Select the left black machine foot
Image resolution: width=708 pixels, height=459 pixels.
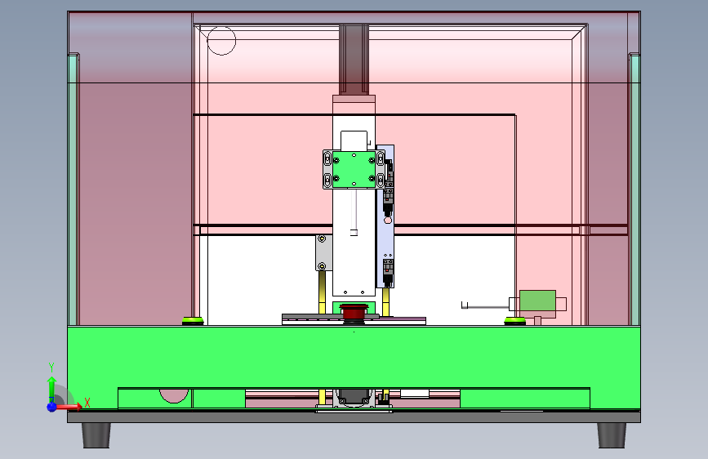pyautogui.click(x=96, y=435)
